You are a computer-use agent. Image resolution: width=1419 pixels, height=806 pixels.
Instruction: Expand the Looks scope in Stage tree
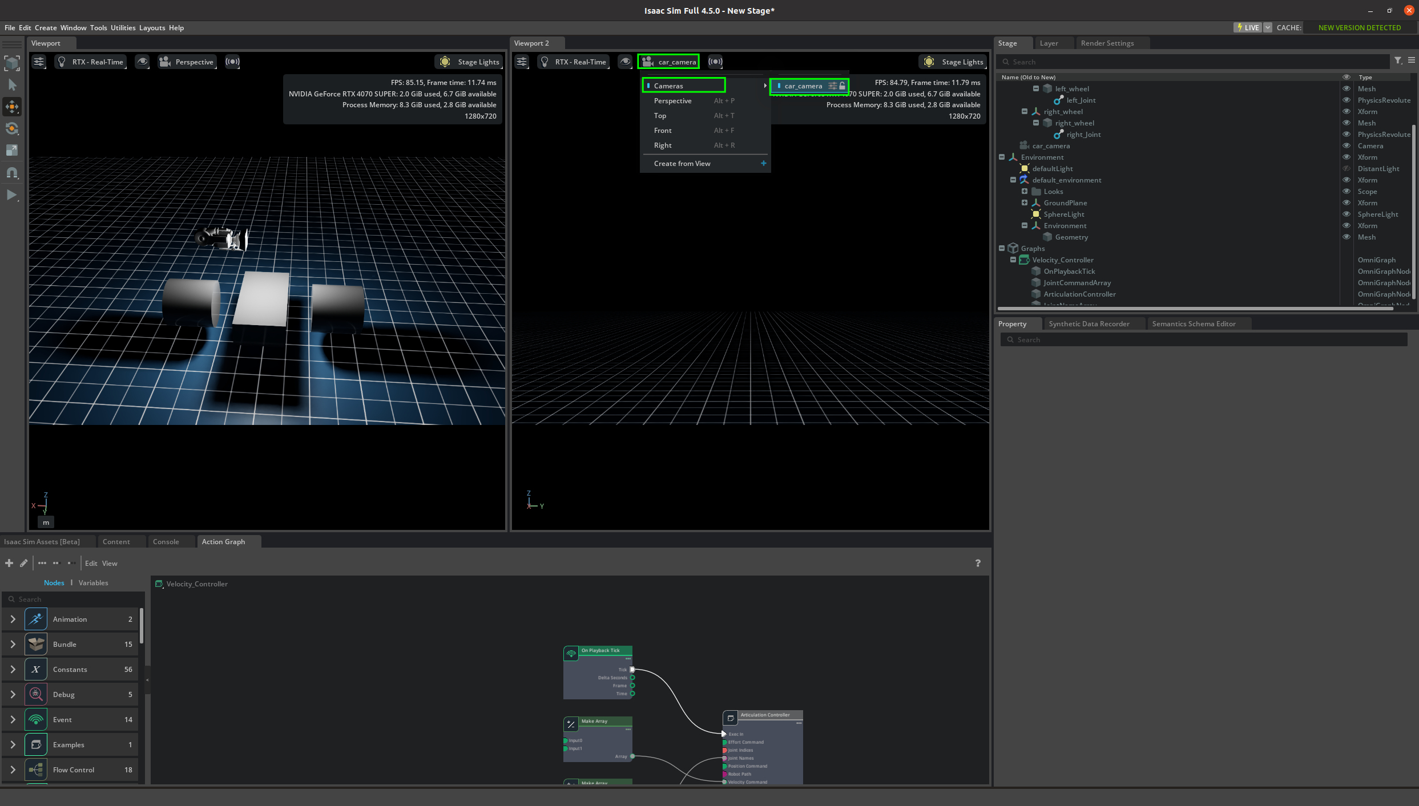tap(1025, 191)
